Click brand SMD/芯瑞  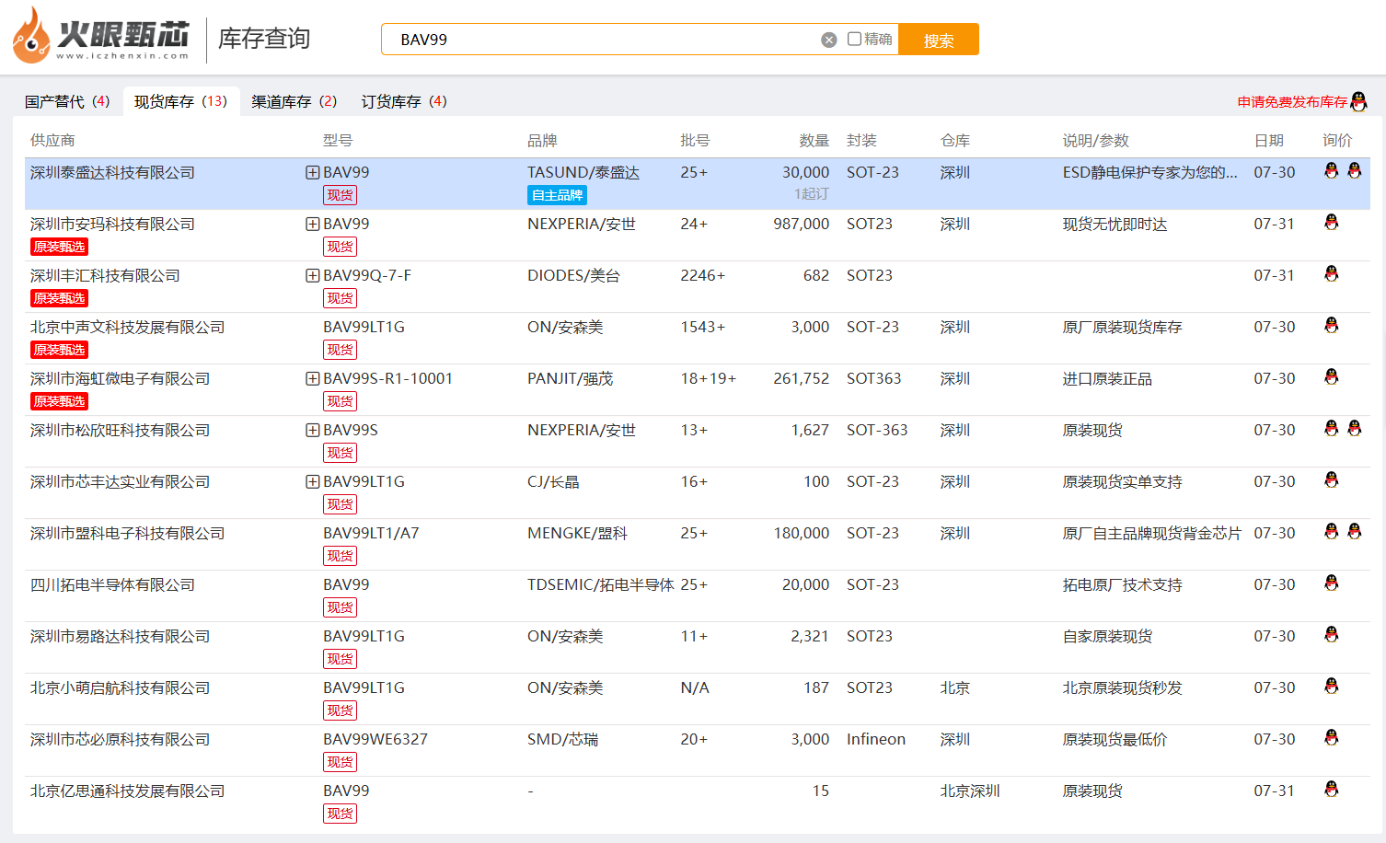click(562, 739)
